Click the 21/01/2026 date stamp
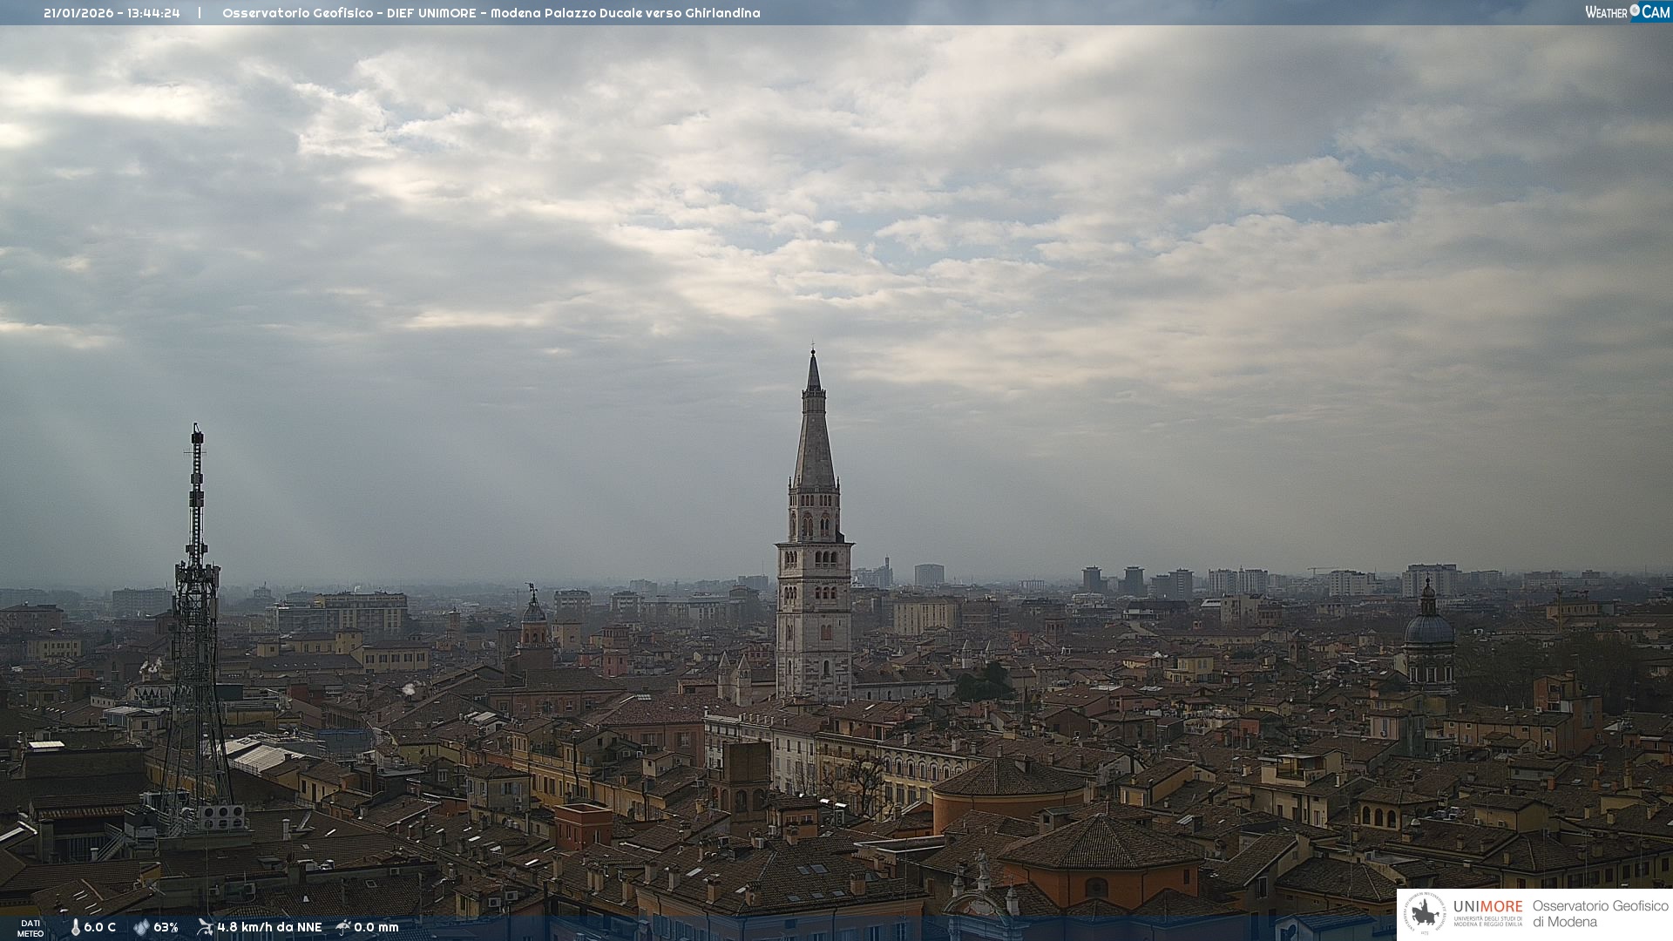1673x941 pixels. [80, 13]
